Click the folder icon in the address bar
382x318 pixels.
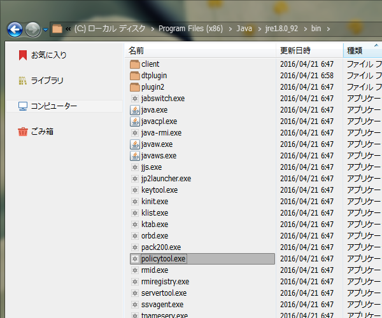coord(57,29)
